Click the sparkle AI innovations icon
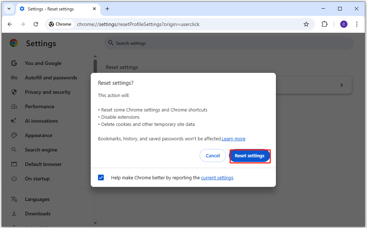Viewport: 367px width, 228px height. pos(14,121)
